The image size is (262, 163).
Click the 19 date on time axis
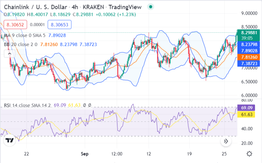(189, 154)
